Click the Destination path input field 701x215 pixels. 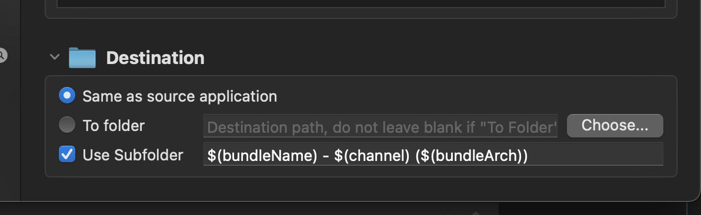point(380,126)
